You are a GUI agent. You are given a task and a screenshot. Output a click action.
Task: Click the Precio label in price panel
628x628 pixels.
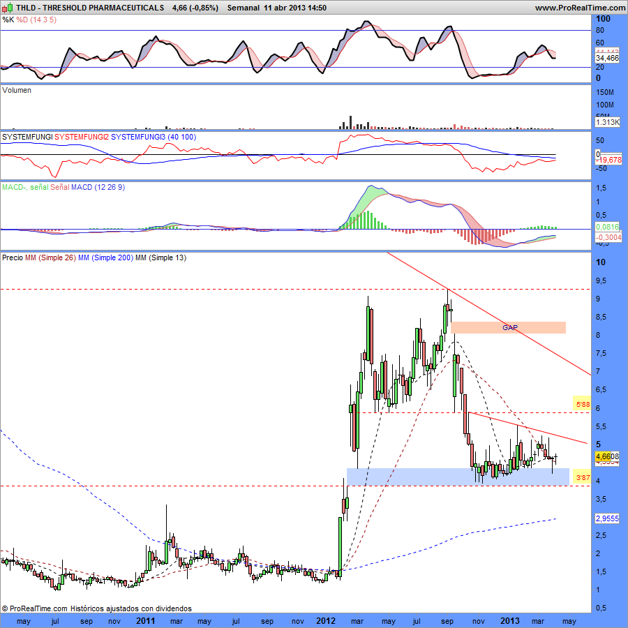click(13, 257)
